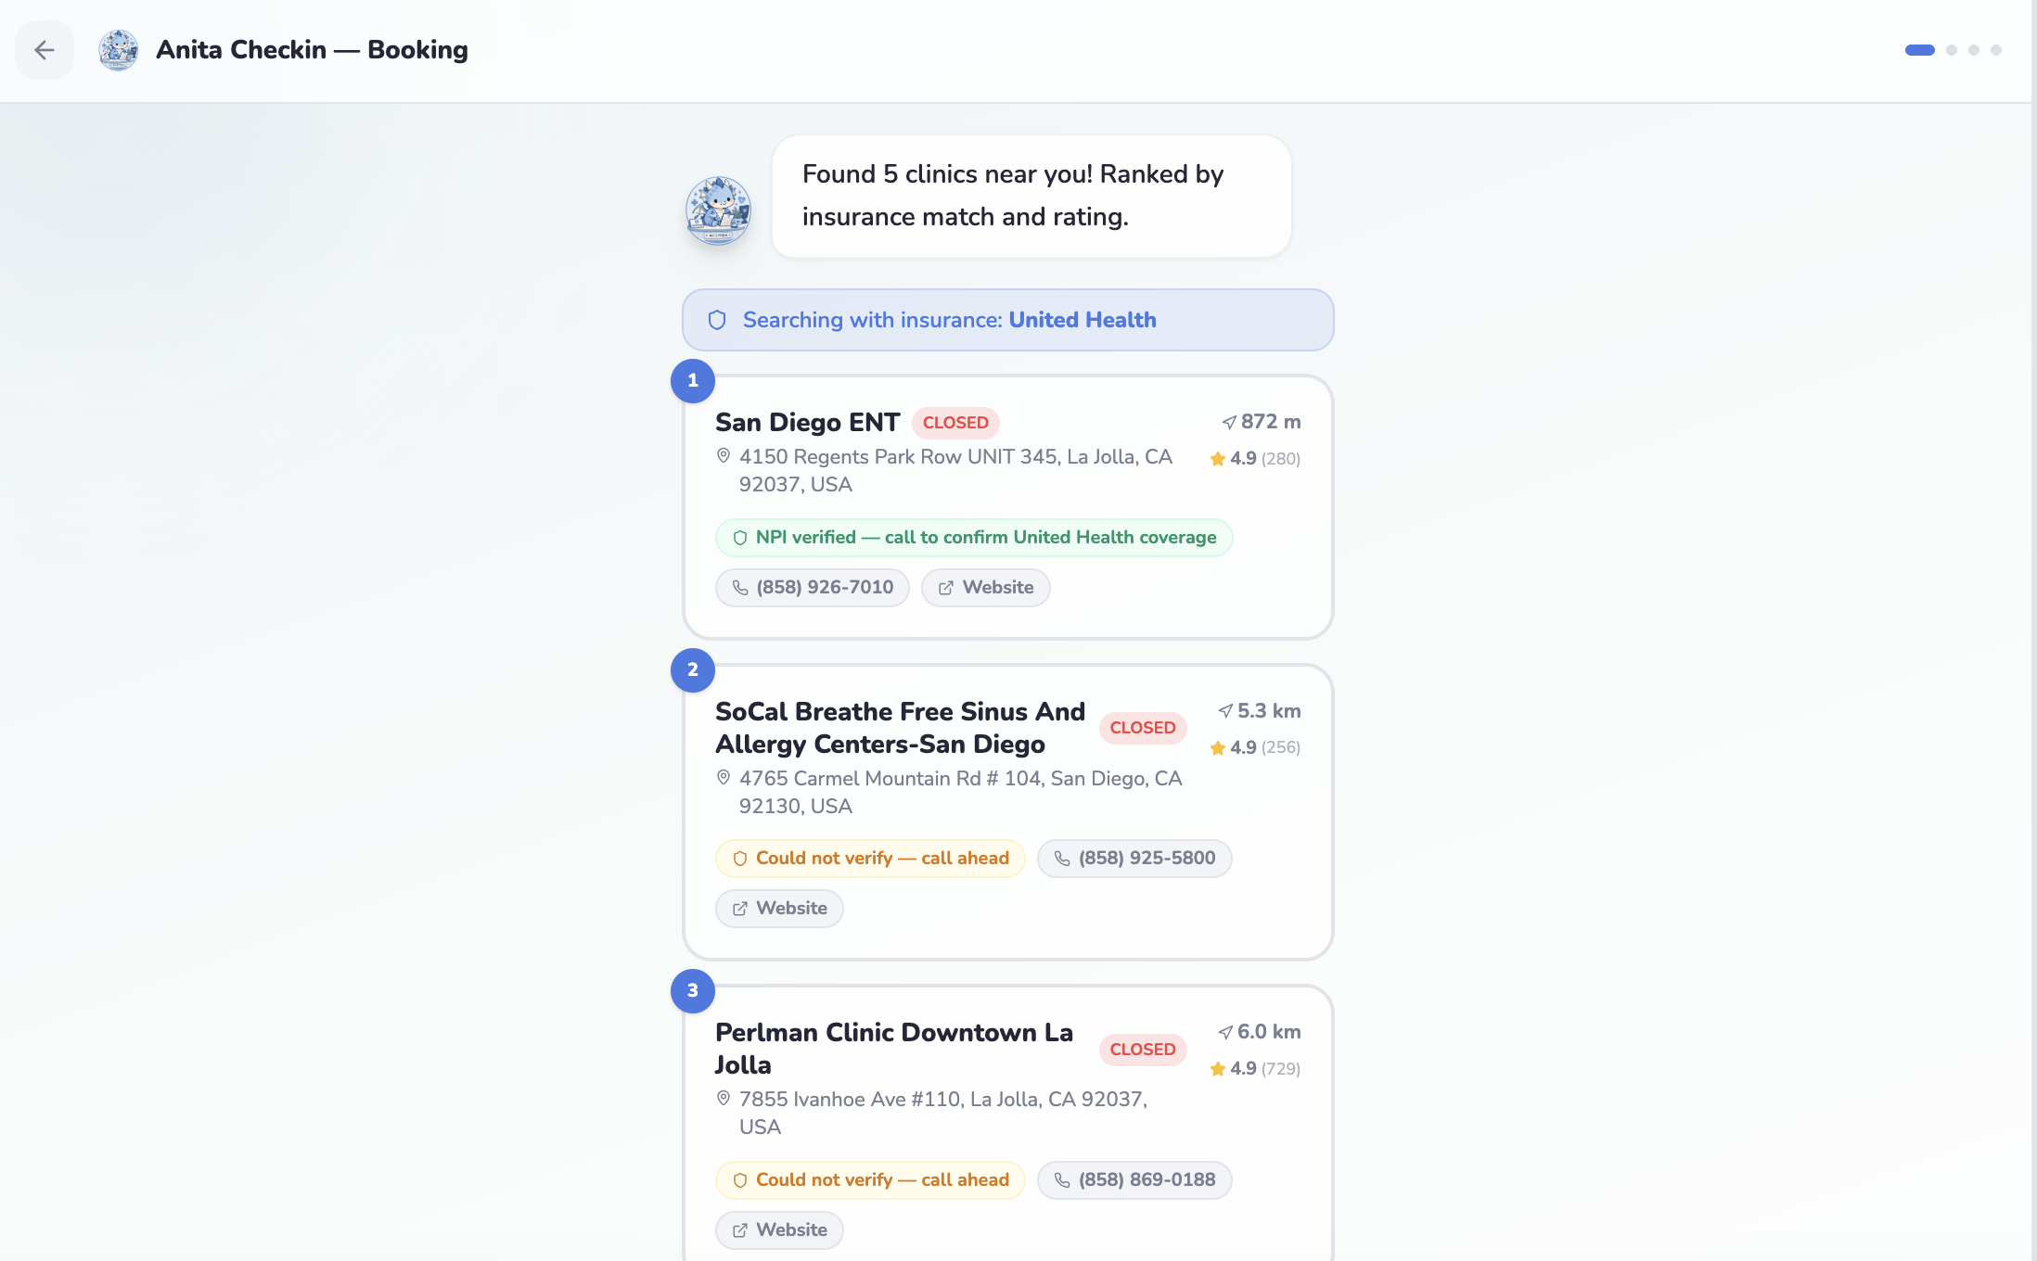This screenshot has height=1261, width=2037.
Task: Open Perlman Clinic Downtown La Jolla Website
Action: click(779, 1230)
